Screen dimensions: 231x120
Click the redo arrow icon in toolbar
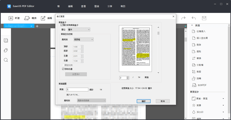[x=183, y=18]
